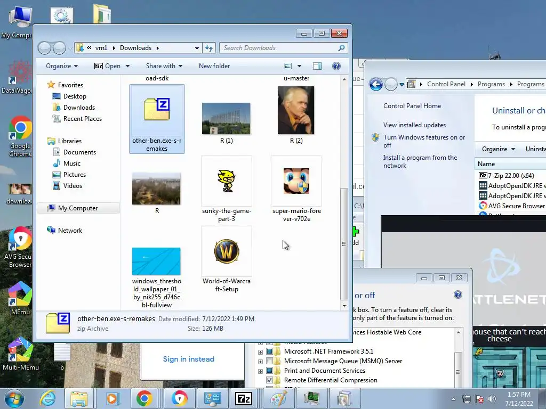546x409 pixels.
Task: Expand Microsoft Message Queue Server node
Action: pyautogui.click(x=260, y=362)
